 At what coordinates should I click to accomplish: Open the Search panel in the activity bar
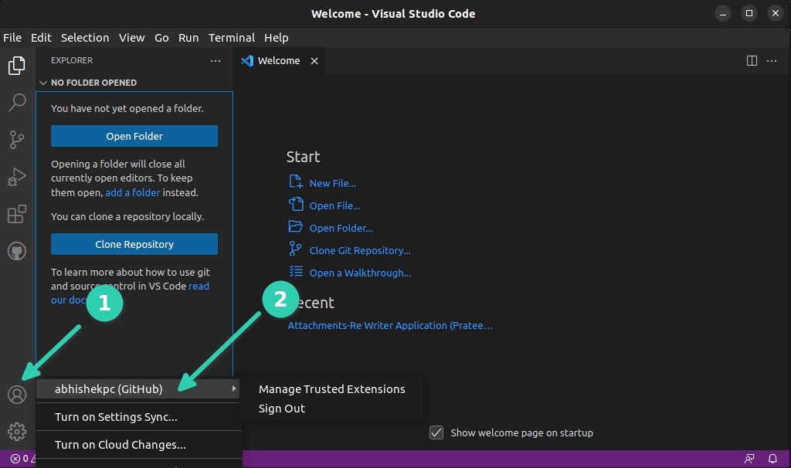(17, 103)
